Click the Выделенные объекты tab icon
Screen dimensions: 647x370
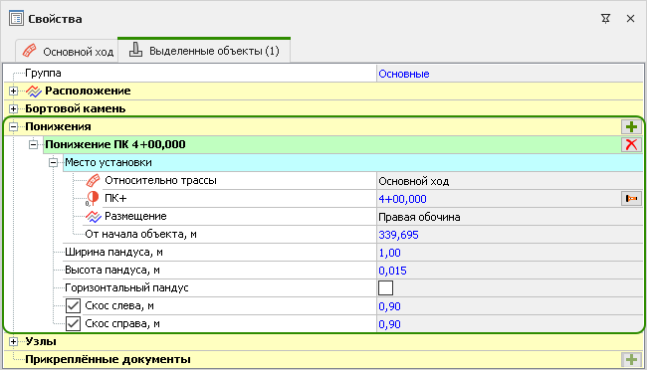[135, 50]
